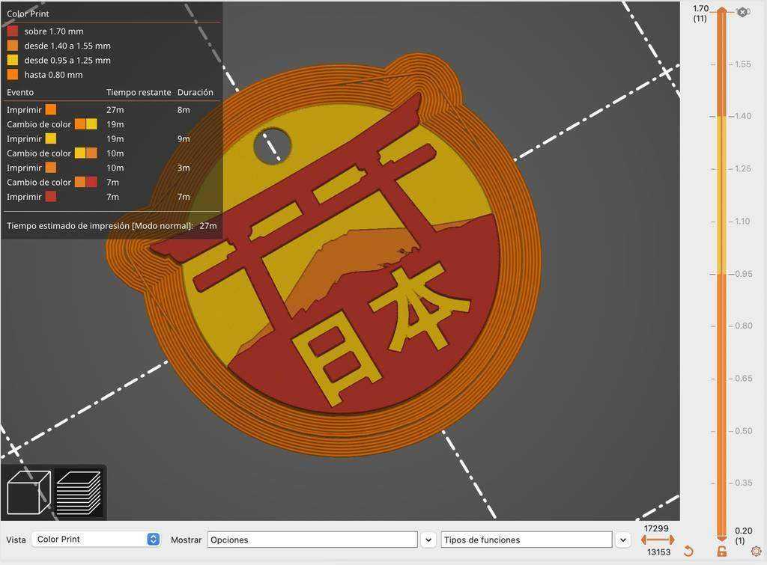Image resolution: width=767 pixels, height=565 pixels.
Task: Switch to layers preview view
Action: [x=79, y=492]
